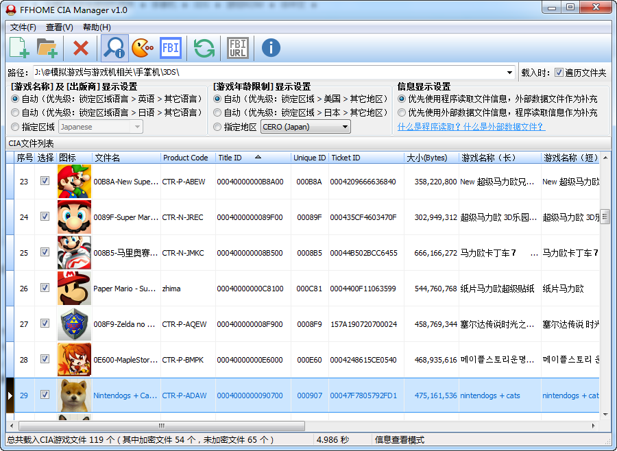
Task: Toggle checkbox for row 23
Action: [45, 181]
